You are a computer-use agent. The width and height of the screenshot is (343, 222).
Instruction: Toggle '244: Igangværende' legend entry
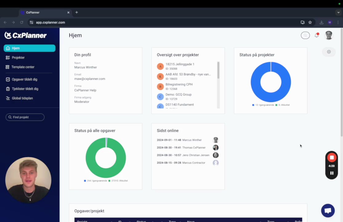[x=95, y=181]
